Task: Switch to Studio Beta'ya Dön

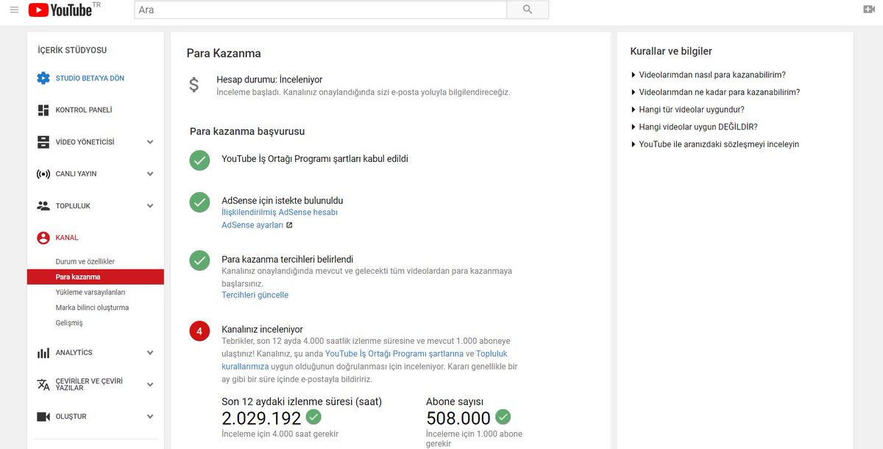Action: point(90,78)
